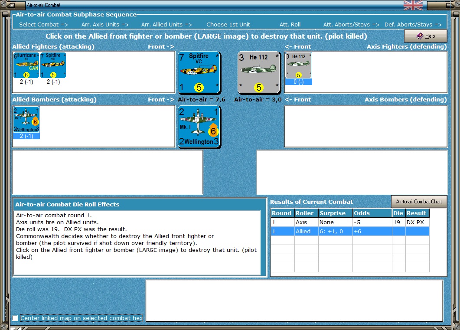Click the title bar left corner icon
460x330 pixels.
point(12,5)
